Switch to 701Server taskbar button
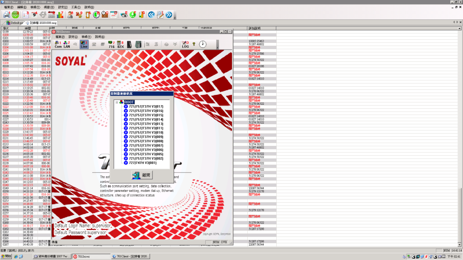Viewport: 463px width, 260px height. pos(91,256)
